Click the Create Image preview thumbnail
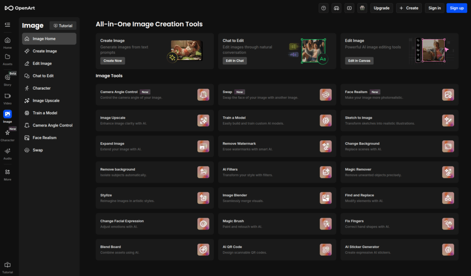Screen dimensions: 471x276 coord(186,51)
